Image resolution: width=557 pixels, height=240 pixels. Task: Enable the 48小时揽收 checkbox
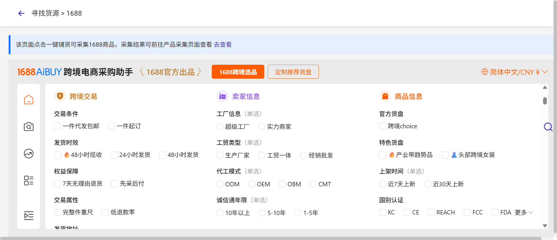point(57,155)
